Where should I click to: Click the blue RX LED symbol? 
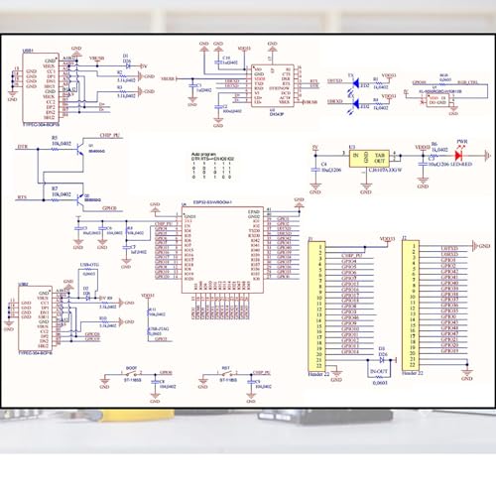point(356,104)
